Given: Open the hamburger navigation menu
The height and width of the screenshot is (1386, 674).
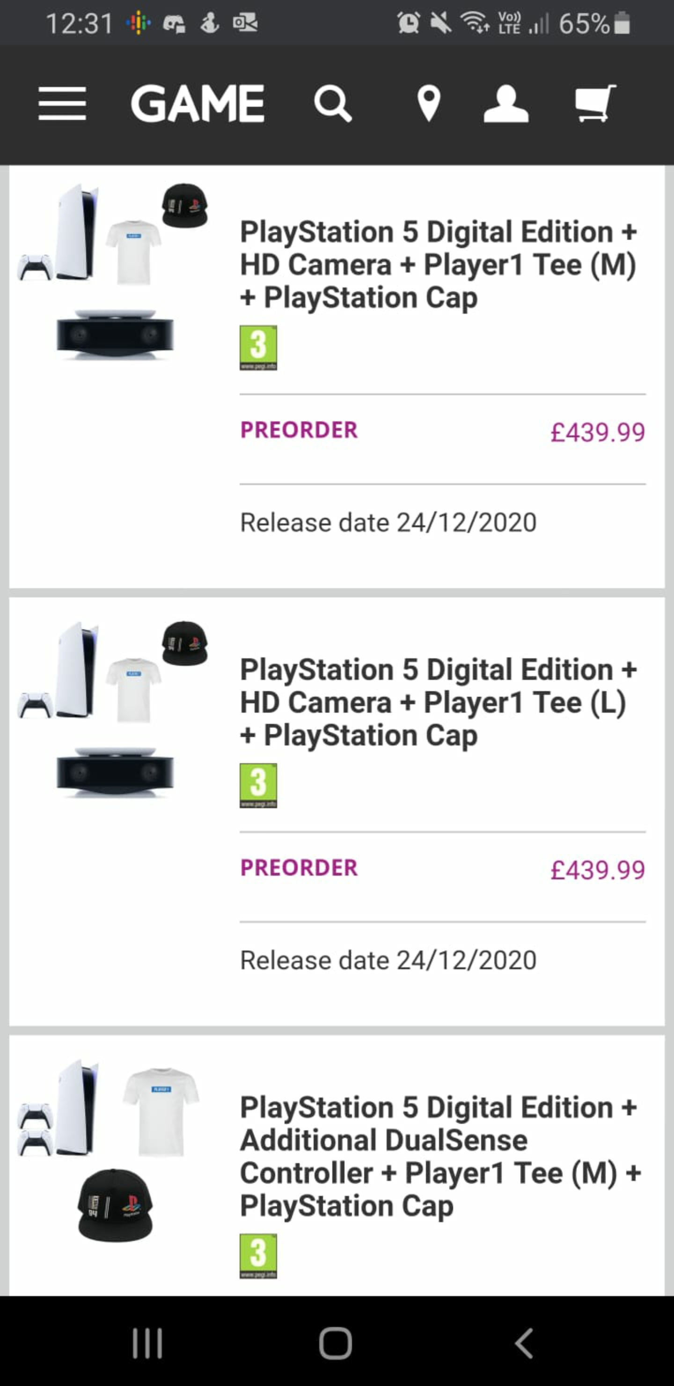Looking at the screenshot, I should point(62,103).
